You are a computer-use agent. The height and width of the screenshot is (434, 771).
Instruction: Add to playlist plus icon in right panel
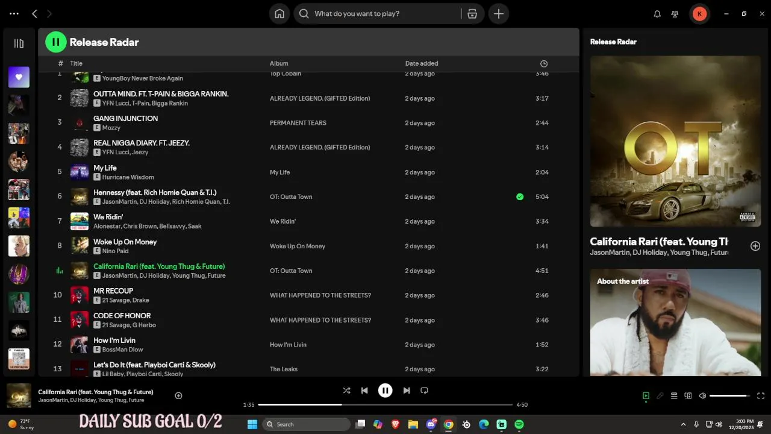(x=755, y=246)
